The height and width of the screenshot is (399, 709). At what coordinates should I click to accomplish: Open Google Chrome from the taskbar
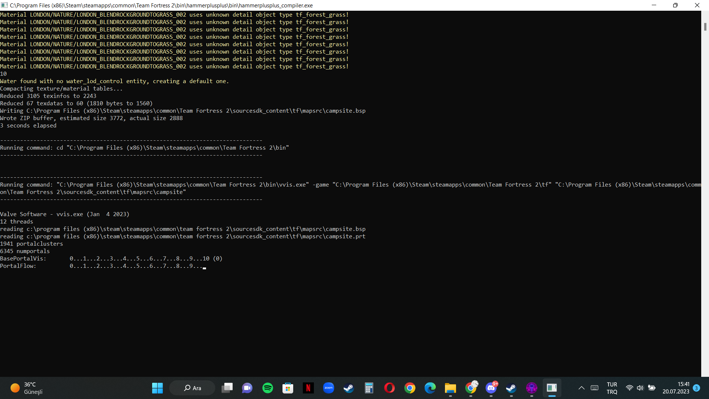410,388
